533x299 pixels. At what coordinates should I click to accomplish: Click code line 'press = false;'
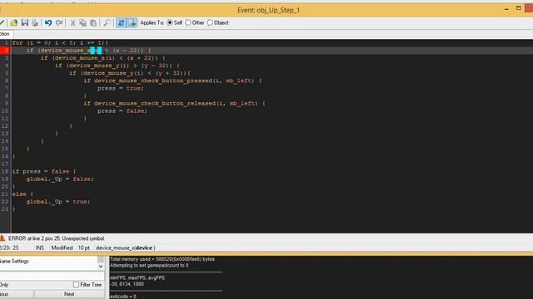pos(122,110)
